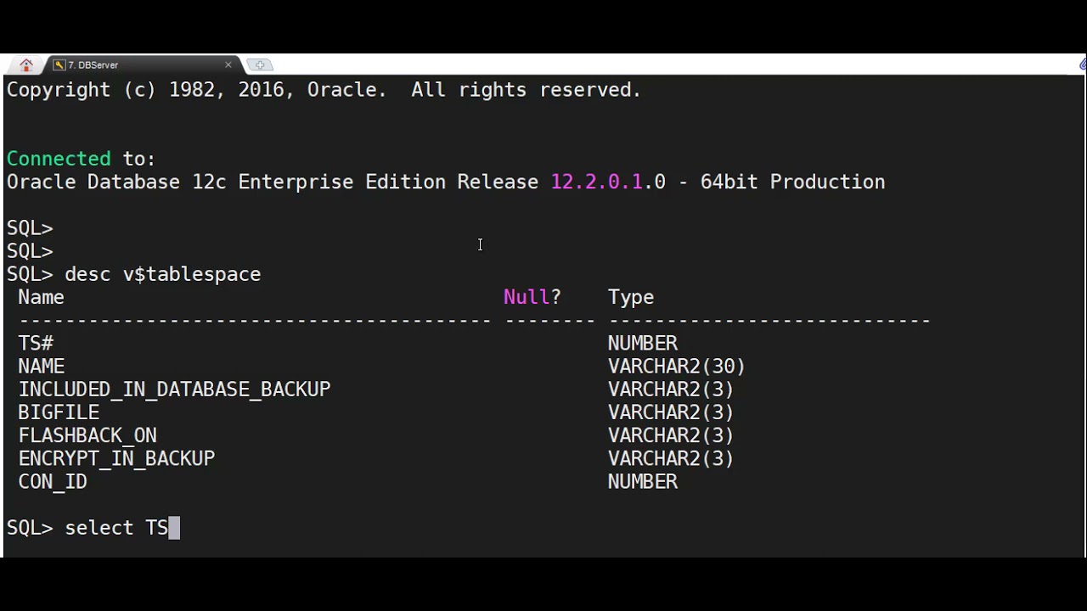Open the home tab icon

pyautogui.click(x=26, y=64)
